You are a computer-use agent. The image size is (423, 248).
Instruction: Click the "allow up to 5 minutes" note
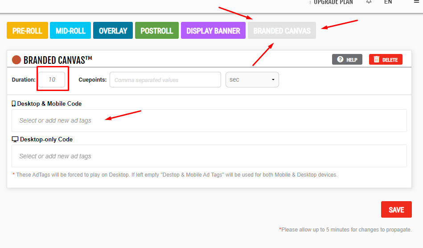345,230
